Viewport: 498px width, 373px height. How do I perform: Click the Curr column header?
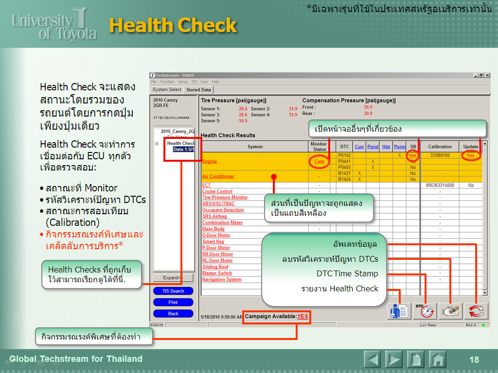tap(359, 147)
